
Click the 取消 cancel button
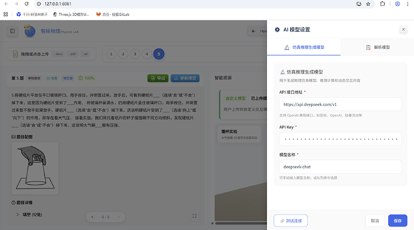[x=374, y=220]
